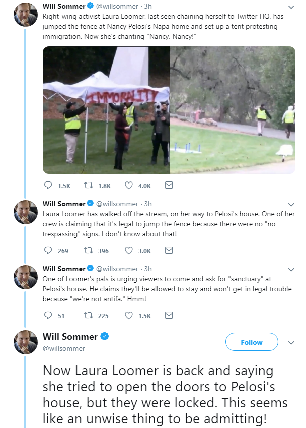306x428 pixels.
Task: Send the first tweet via direct message envelope
Action: point(169,186)
